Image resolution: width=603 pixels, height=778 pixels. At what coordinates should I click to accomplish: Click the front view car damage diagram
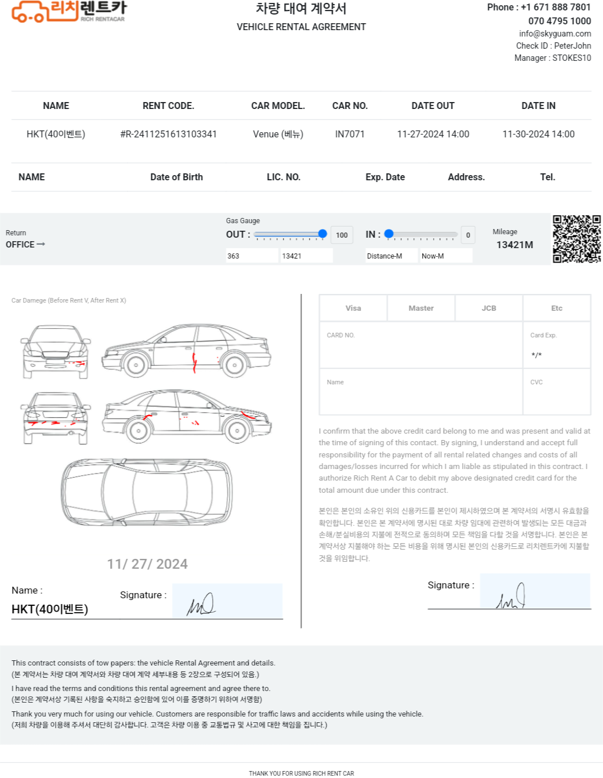(56, 351)
